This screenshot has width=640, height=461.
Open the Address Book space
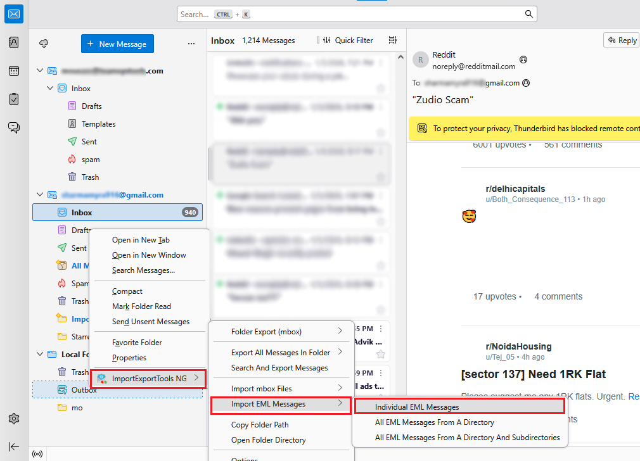click(x=13, y=42)
